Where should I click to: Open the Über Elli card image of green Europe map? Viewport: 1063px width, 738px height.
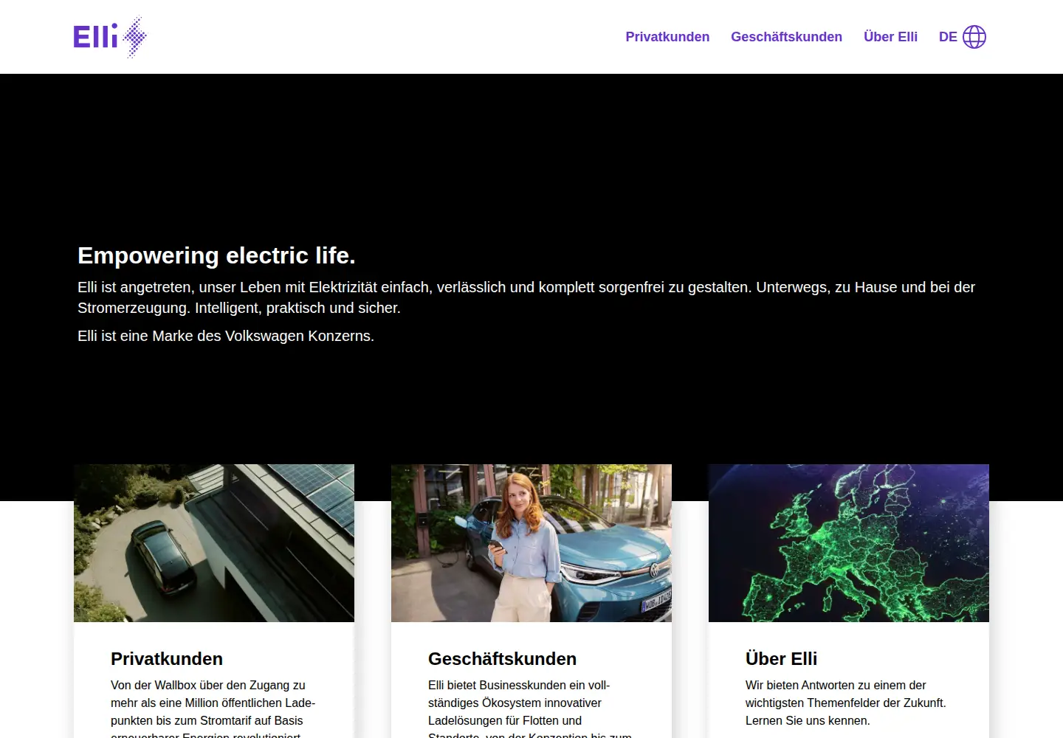849,543
